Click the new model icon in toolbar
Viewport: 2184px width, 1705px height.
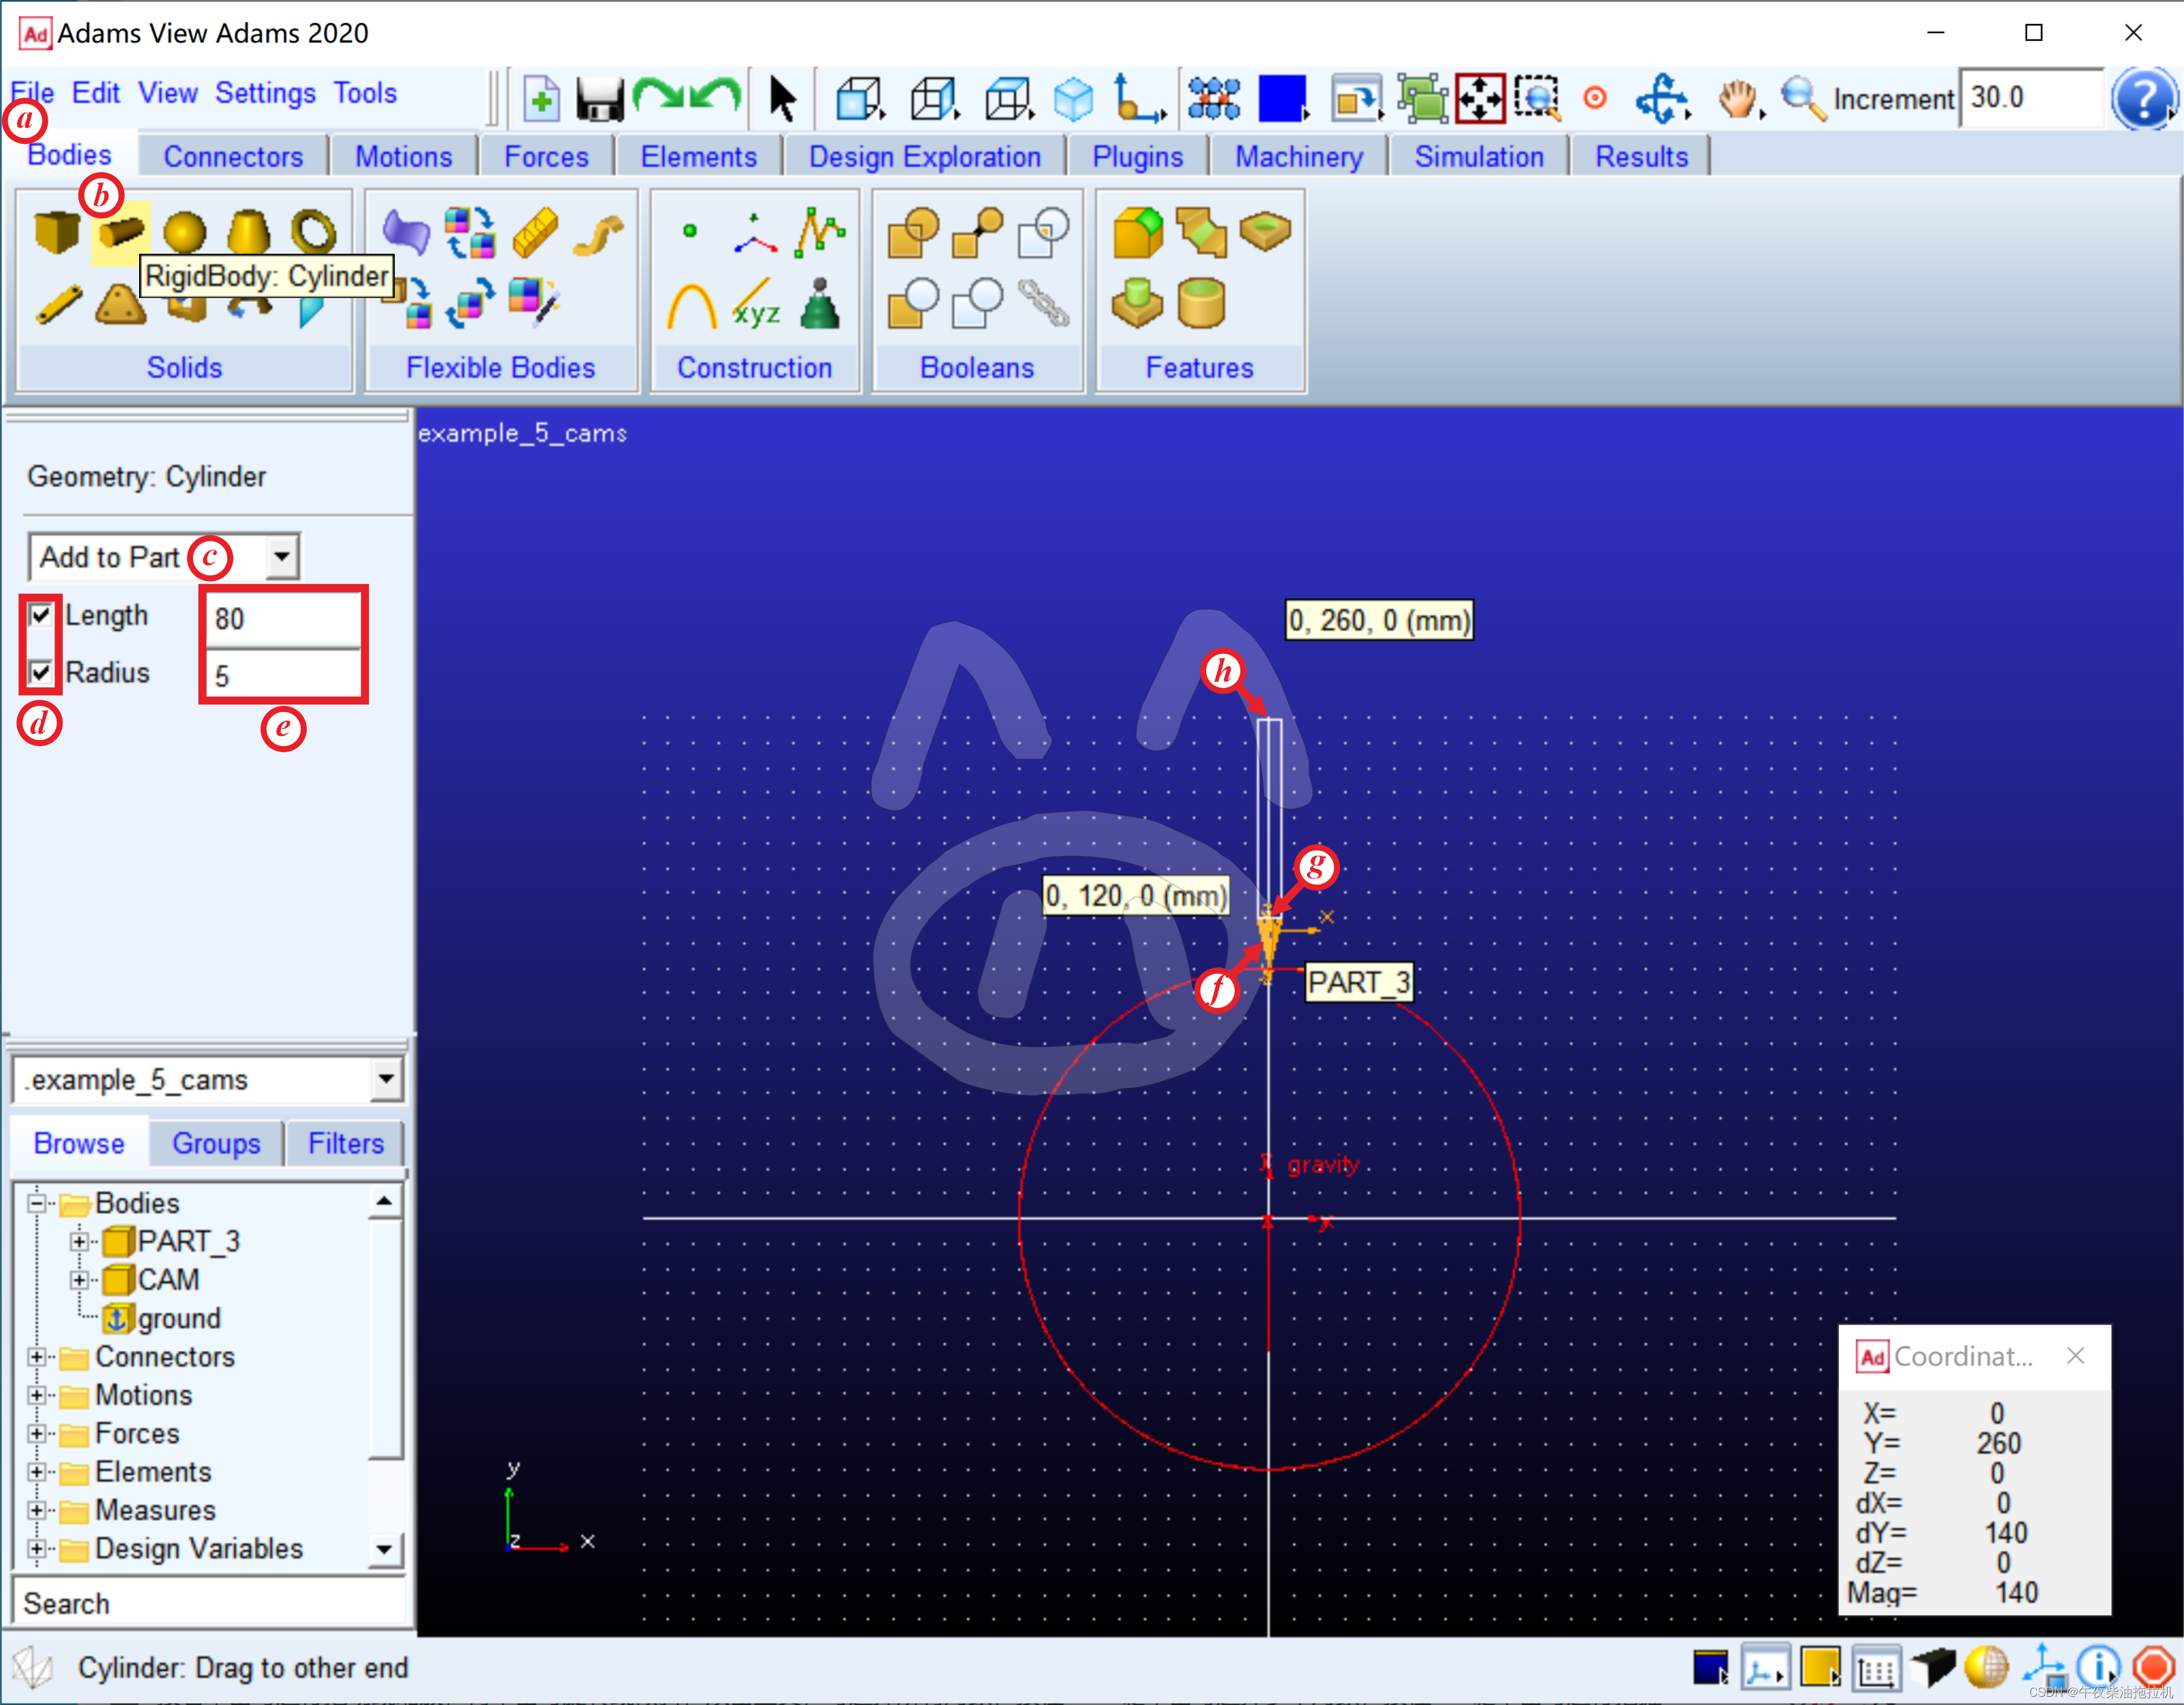coord(541,99)
